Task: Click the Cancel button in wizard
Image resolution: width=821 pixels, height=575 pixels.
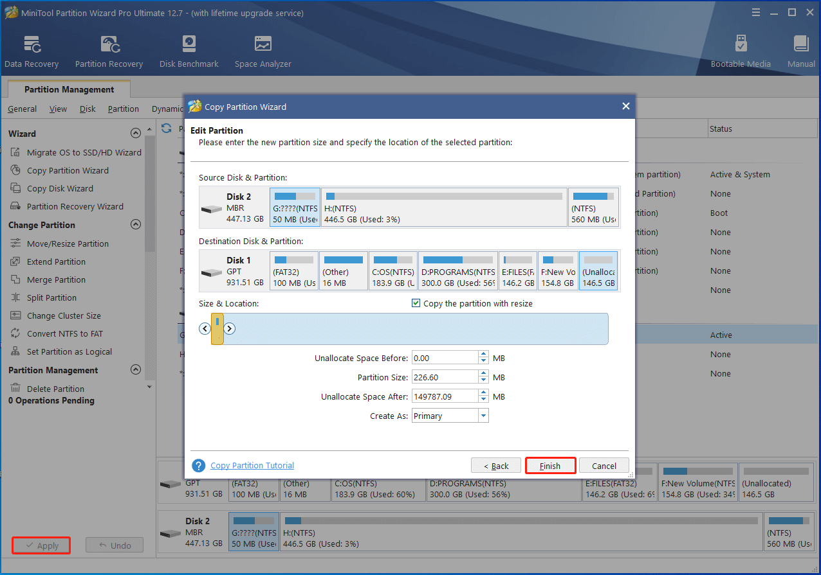Action: click(x=604, y=466)
